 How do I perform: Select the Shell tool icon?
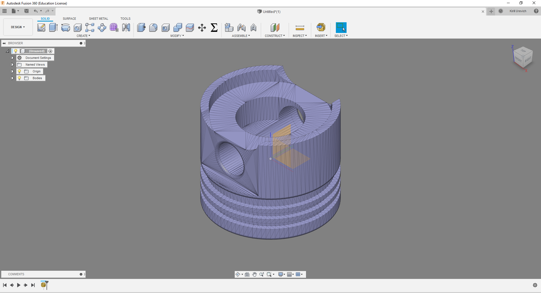(165, 27)
